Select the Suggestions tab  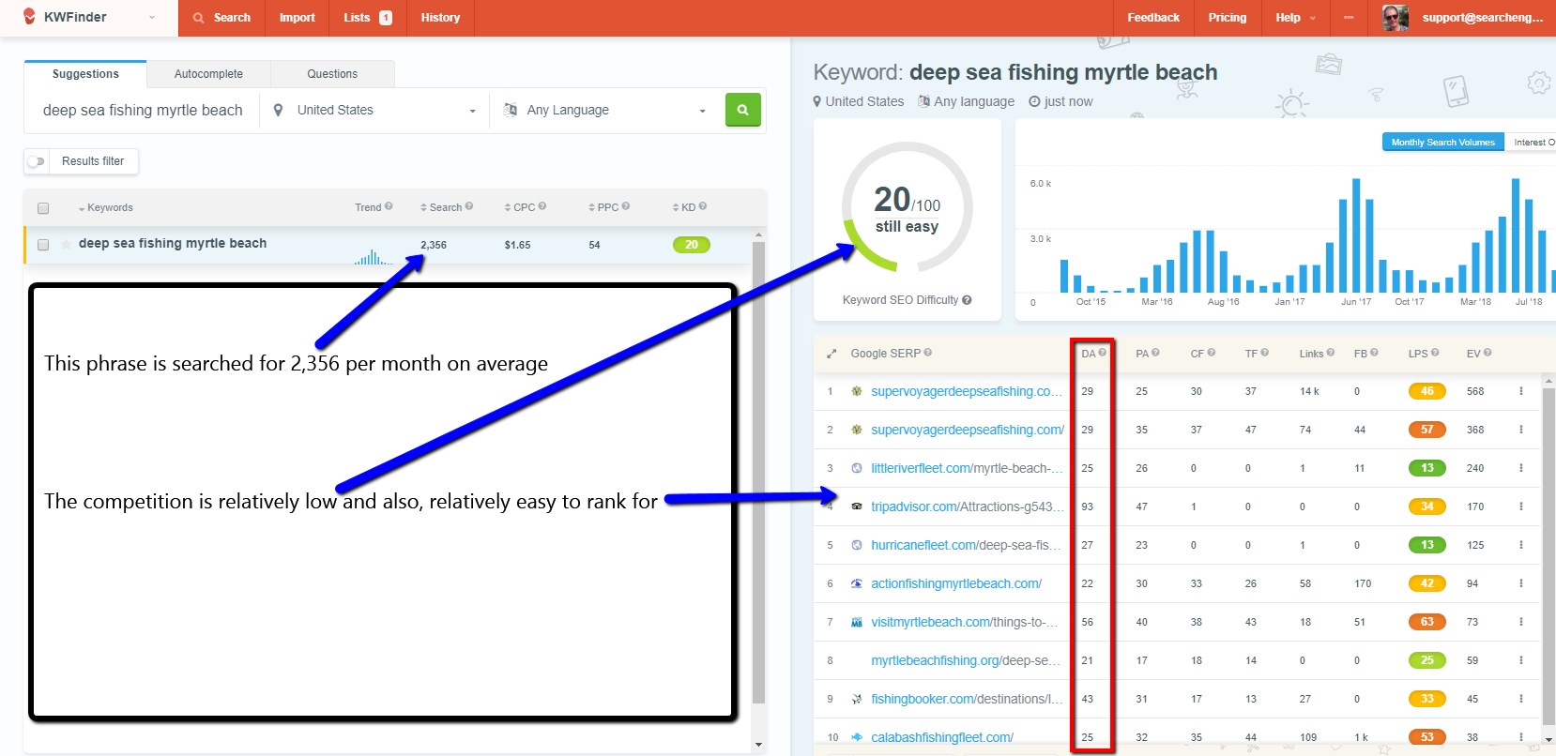click(x=85, y=74)
